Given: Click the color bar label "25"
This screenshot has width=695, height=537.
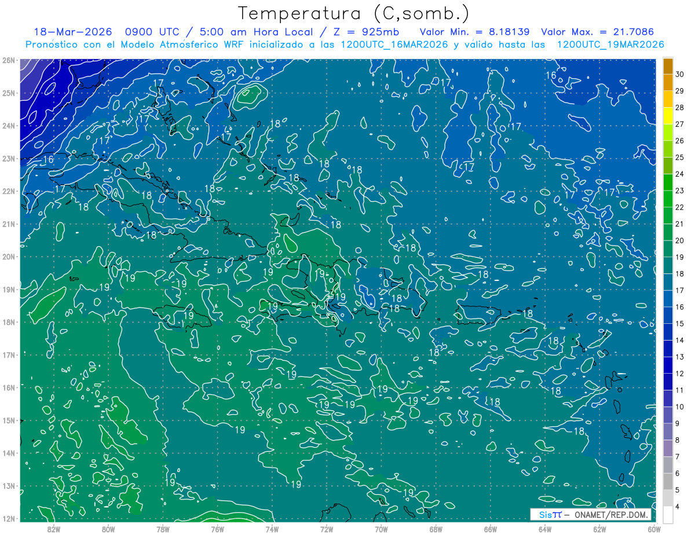Looking at the screenshot, I should pyautogui.click(x=679, y=157).
